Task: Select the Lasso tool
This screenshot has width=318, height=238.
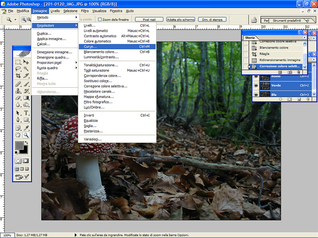Action: [x=18, y=69]
